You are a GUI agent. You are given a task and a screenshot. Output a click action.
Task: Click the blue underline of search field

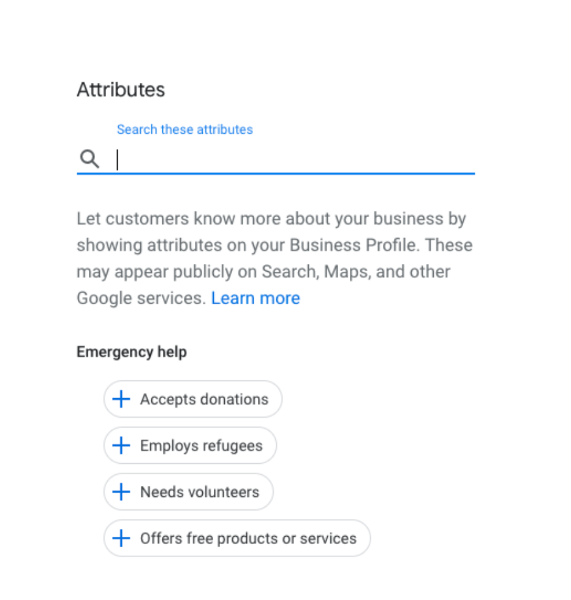click(276, 174)
